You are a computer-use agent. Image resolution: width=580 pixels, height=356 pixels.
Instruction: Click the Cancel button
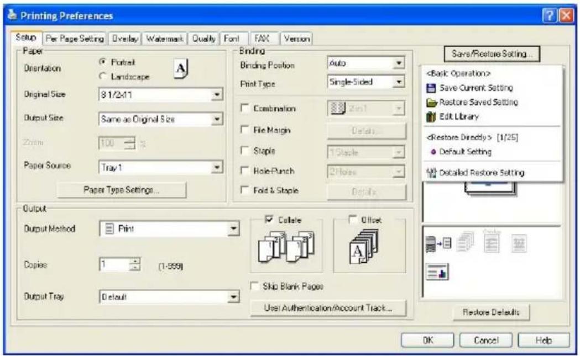tap(486, 340)
